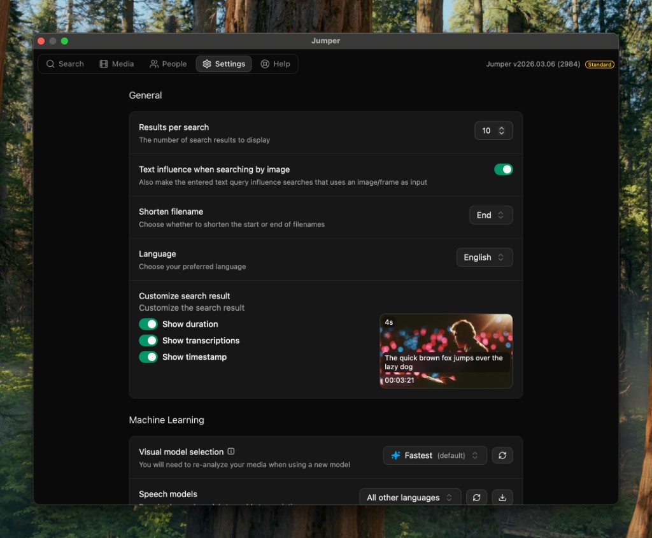Disable text influence when searching by image
This screenshot has width=652, height=538.
(x=504, y=169)
